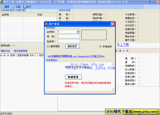
Task: Expand the QQ号码 dropdown arrow
Action: tap(78, 32)
